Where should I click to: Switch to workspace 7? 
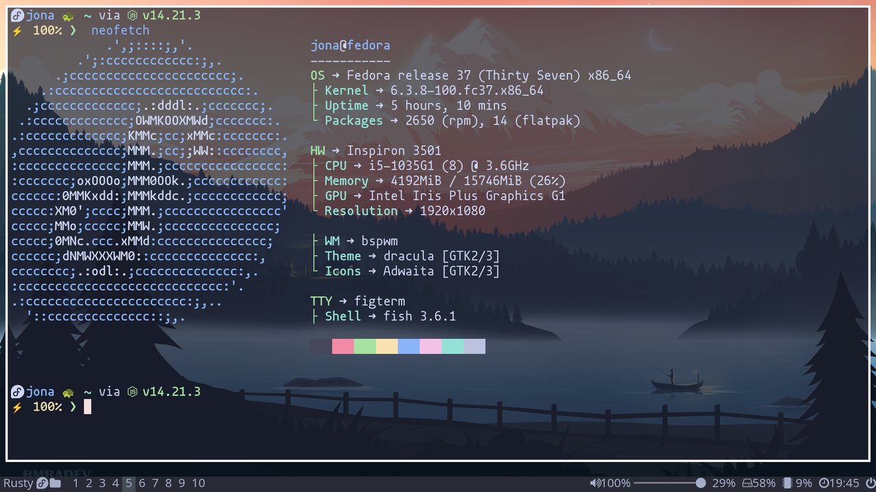(x=155, y=483)
